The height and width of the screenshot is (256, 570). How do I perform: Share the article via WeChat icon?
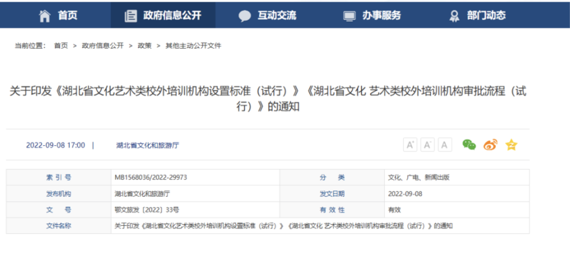point(469,145)
